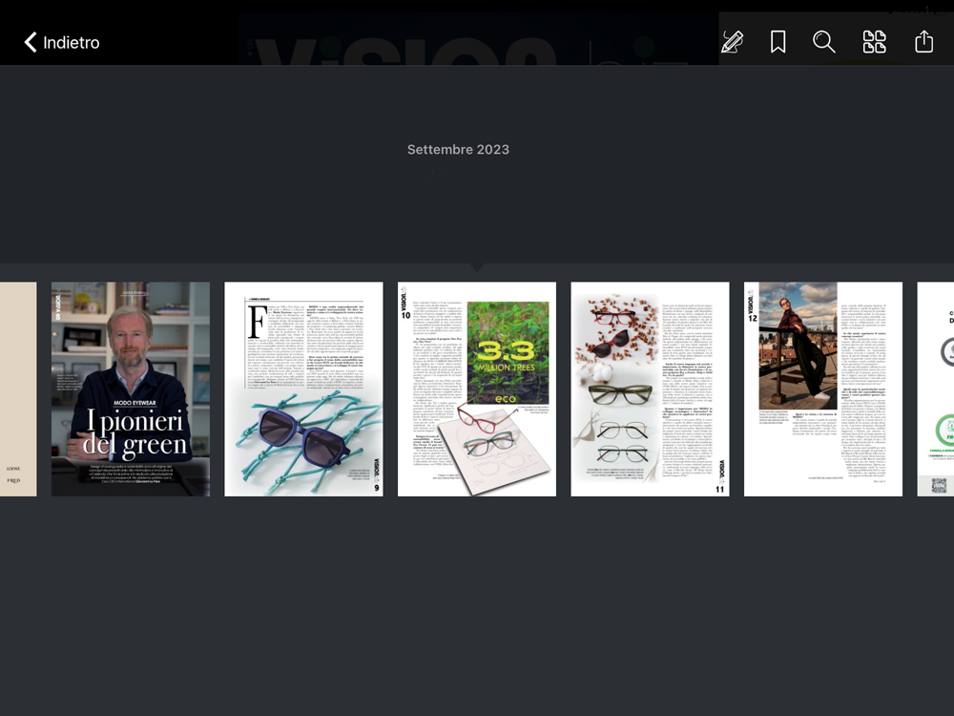The image size is (954, 716).
Task: Open the pencil annotation tool
Action: 732,42
